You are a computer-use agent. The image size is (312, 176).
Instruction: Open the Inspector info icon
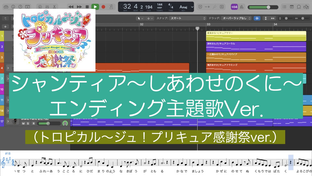click(x=13, y=7)
